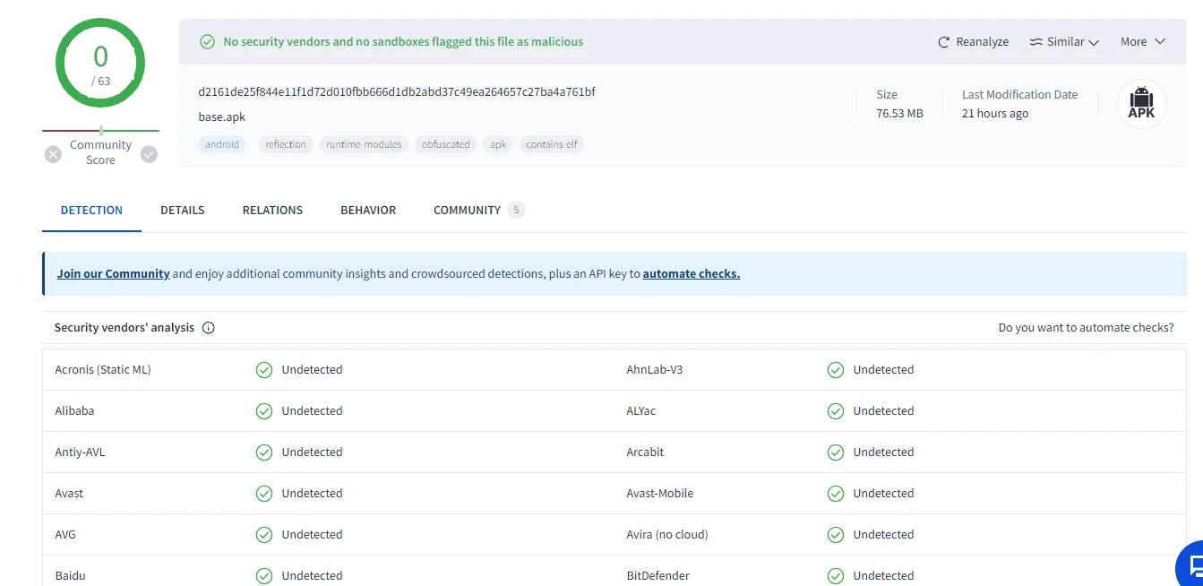Screen dimensions: 1203x586
Task: Click the Avast-Mobile vendor name
Action: [x=660, y=494]
